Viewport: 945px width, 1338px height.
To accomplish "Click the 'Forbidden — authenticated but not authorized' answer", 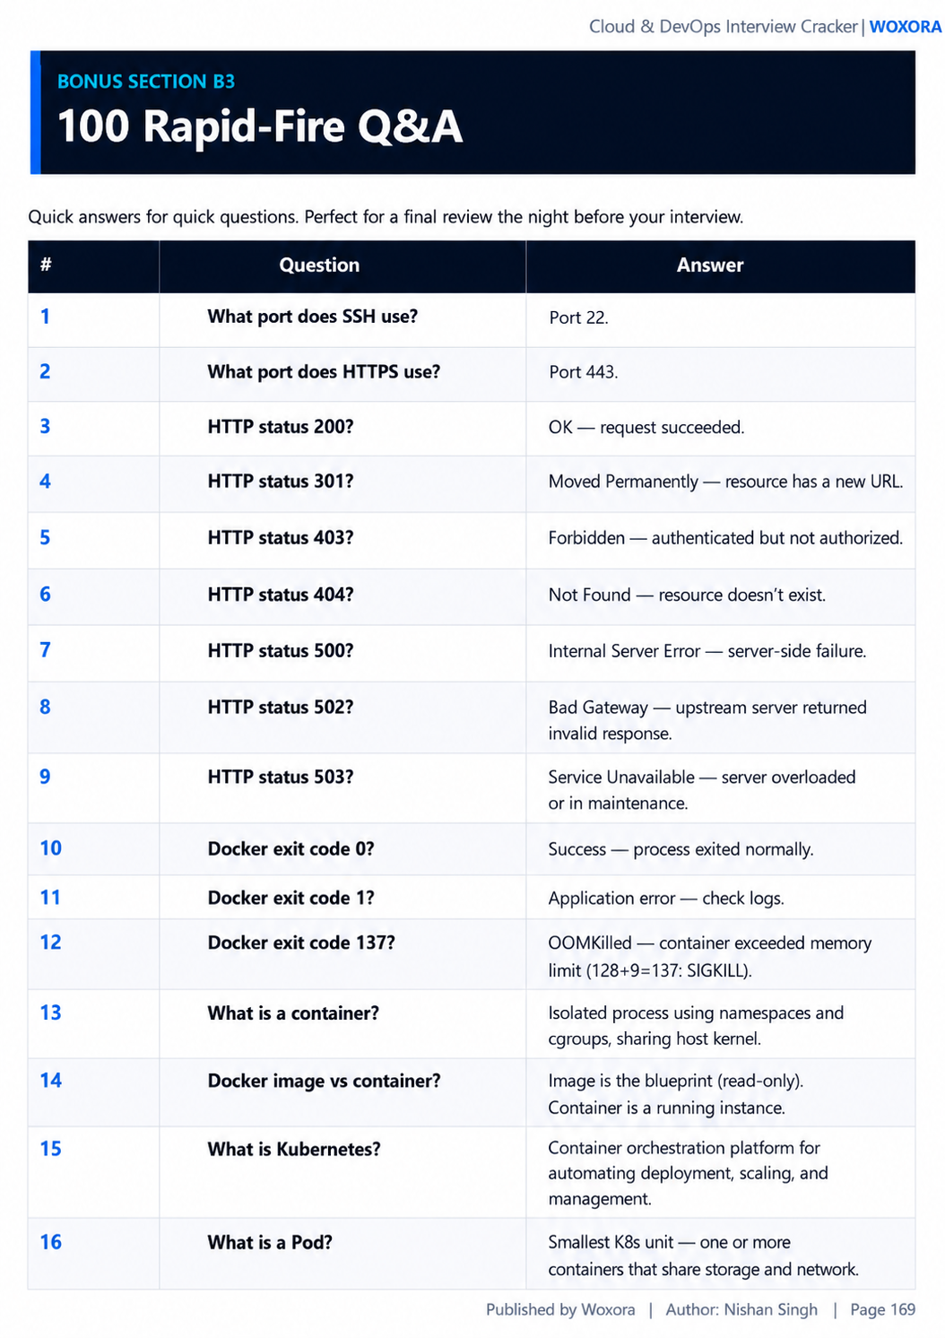I will (725, 538).
